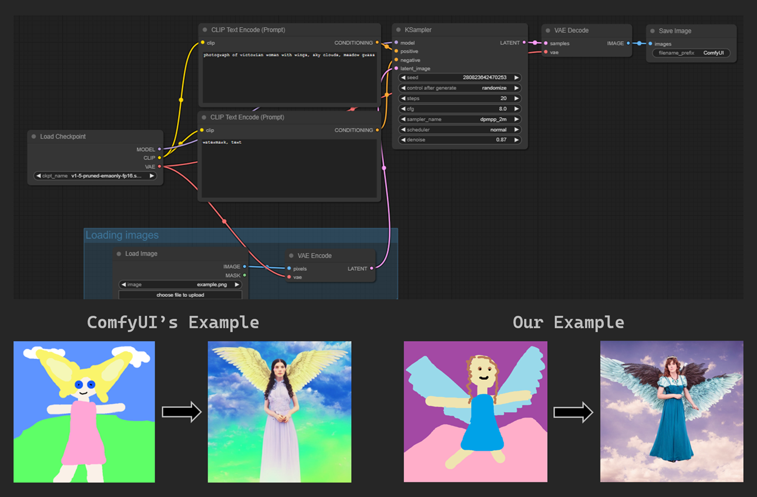Decrease denoise with its left arrow

pos(403,140)
